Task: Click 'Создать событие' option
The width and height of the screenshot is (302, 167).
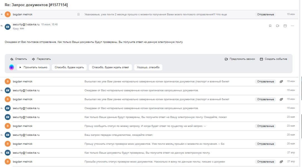Action: click(x=273, y=59)
